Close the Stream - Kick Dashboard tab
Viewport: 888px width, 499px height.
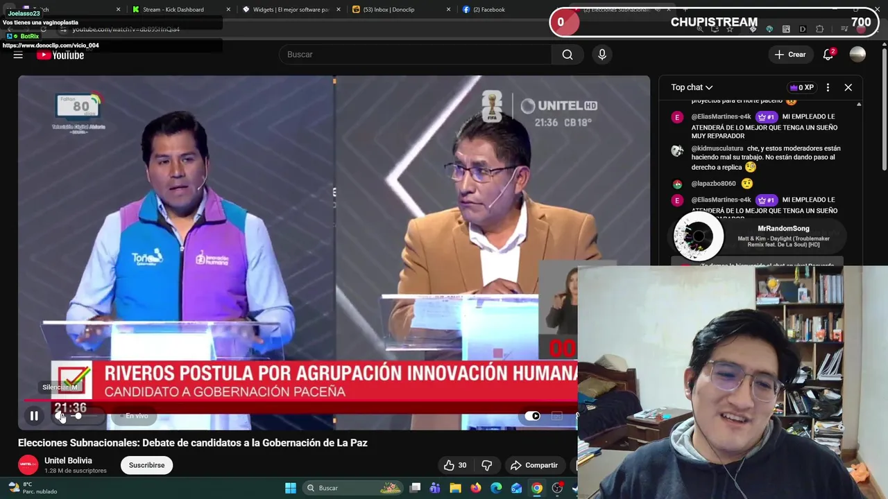228,10
